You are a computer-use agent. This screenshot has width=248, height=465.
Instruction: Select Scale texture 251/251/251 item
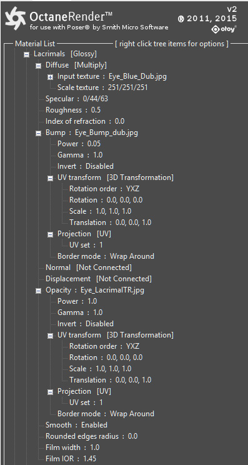click(102, 87)
